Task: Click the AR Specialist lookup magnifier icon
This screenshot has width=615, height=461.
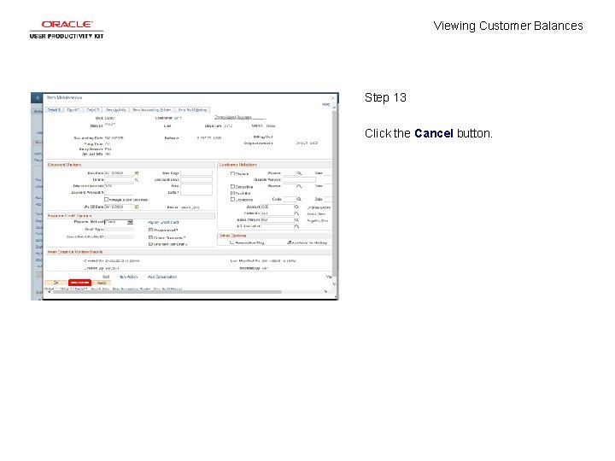Action: pyautogui.click(x=296, y=226)
